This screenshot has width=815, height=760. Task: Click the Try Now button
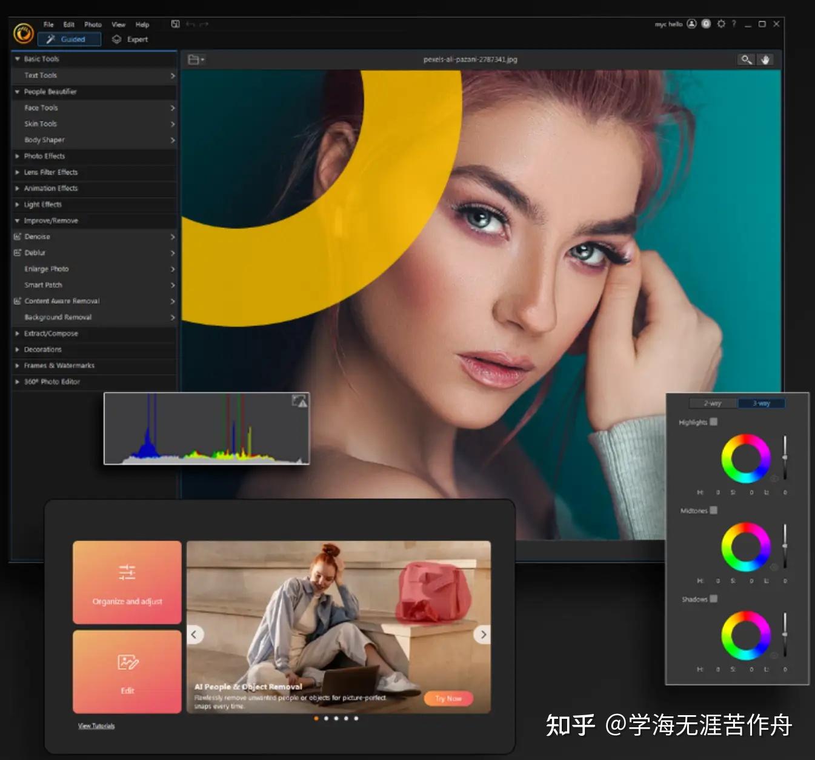448,698
